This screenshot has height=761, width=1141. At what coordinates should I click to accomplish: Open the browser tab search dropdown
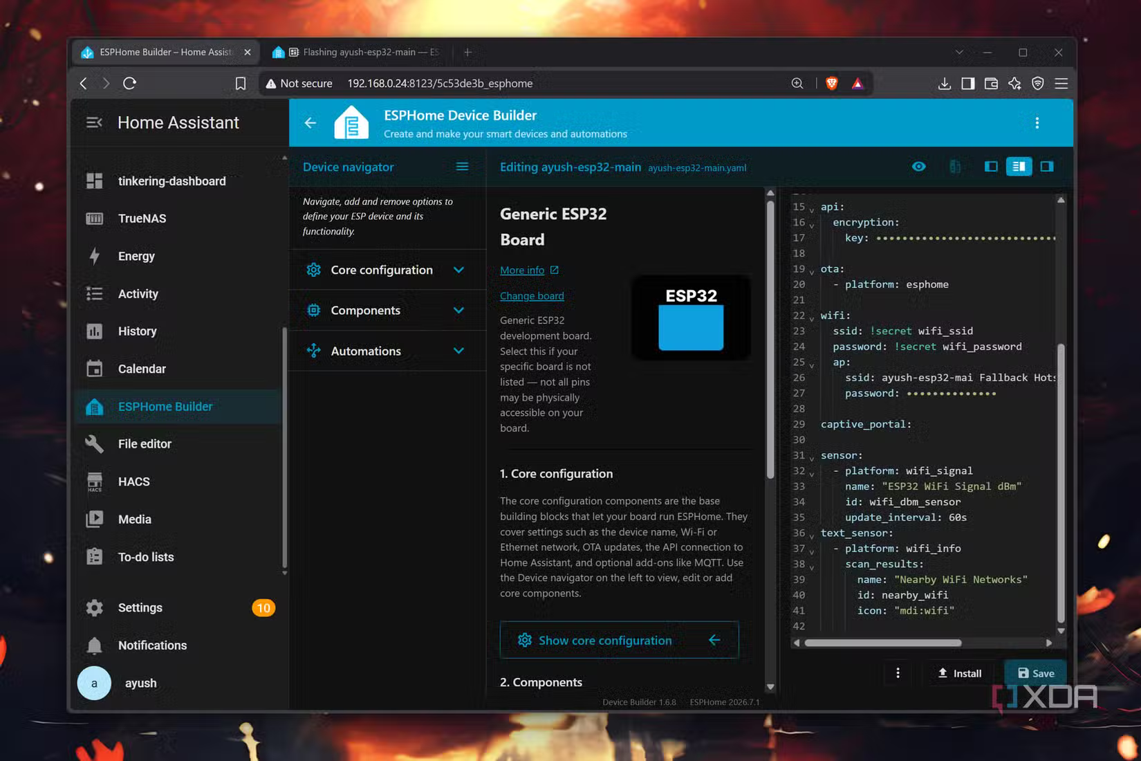tap(959, 53)
